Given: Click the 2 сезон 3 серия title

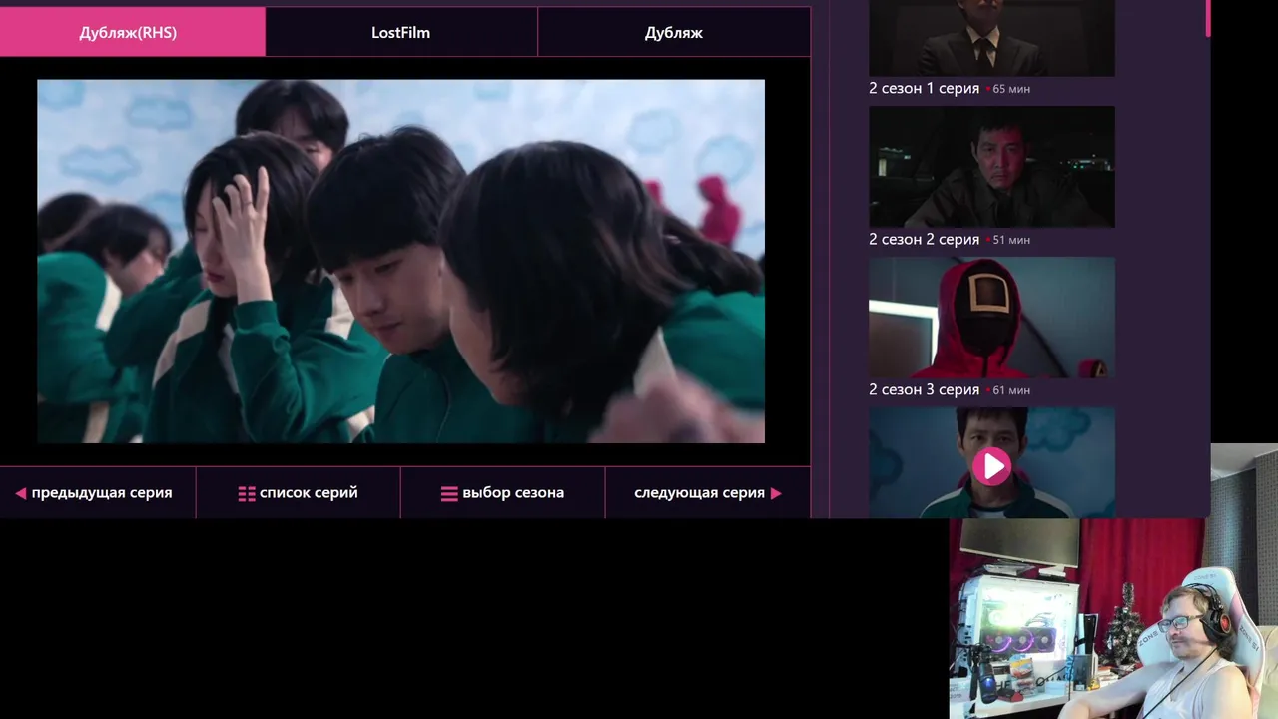Looking at the screenshot, I should point(925,389).
